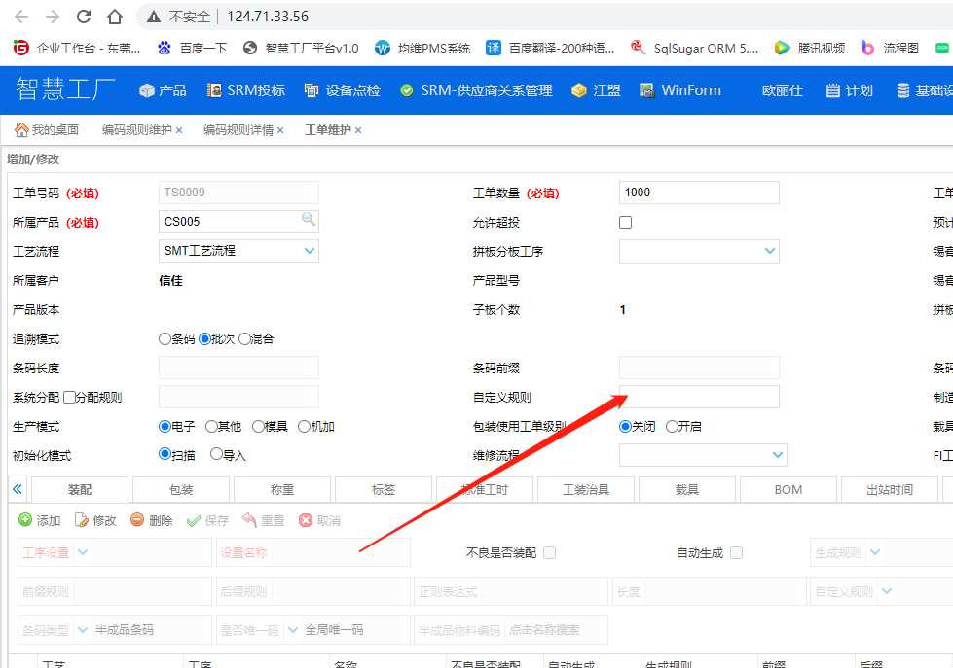Click the browser home icon
This screenshot has height=668, width=953.
tap(115, 17)
